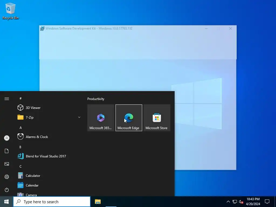Click the muted volume tray icon
The width and height of the screenshot is (276, 207).
241,202
